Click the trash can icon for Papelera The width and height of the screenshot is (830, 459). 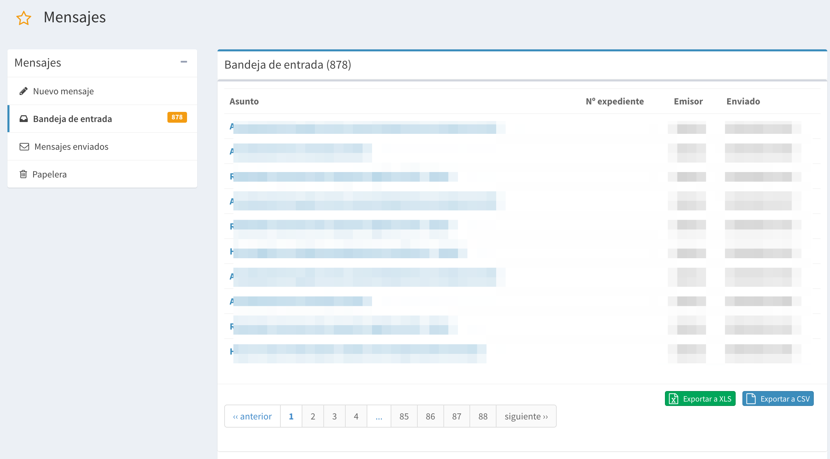coord(23,174)
